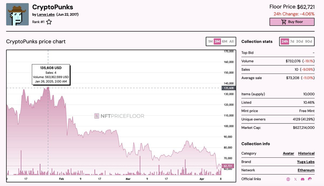
Task: Show All-time chart range
Action: 231,42
